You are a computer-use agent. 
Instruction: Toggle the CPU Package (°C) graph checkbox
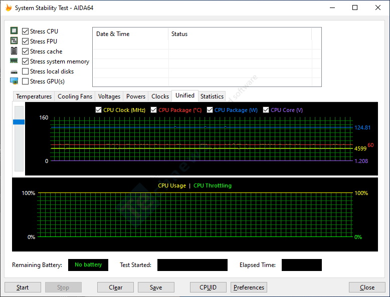pyautogui.click(x=154, y=109)
